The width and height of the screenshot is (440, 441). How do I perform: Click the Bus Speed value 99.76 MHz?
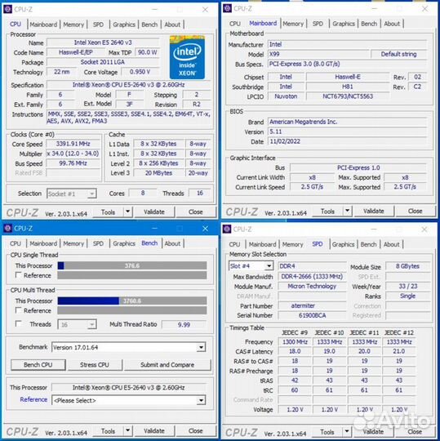coord(73,163)
